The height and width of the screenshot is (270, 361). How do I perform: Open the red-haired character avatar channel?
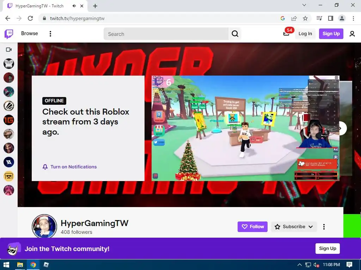point(9,148)
